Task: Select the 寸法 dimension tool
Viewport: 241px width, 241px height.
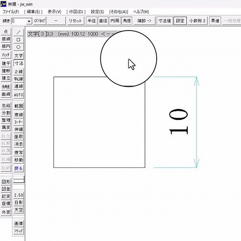Action: point(19,63)
